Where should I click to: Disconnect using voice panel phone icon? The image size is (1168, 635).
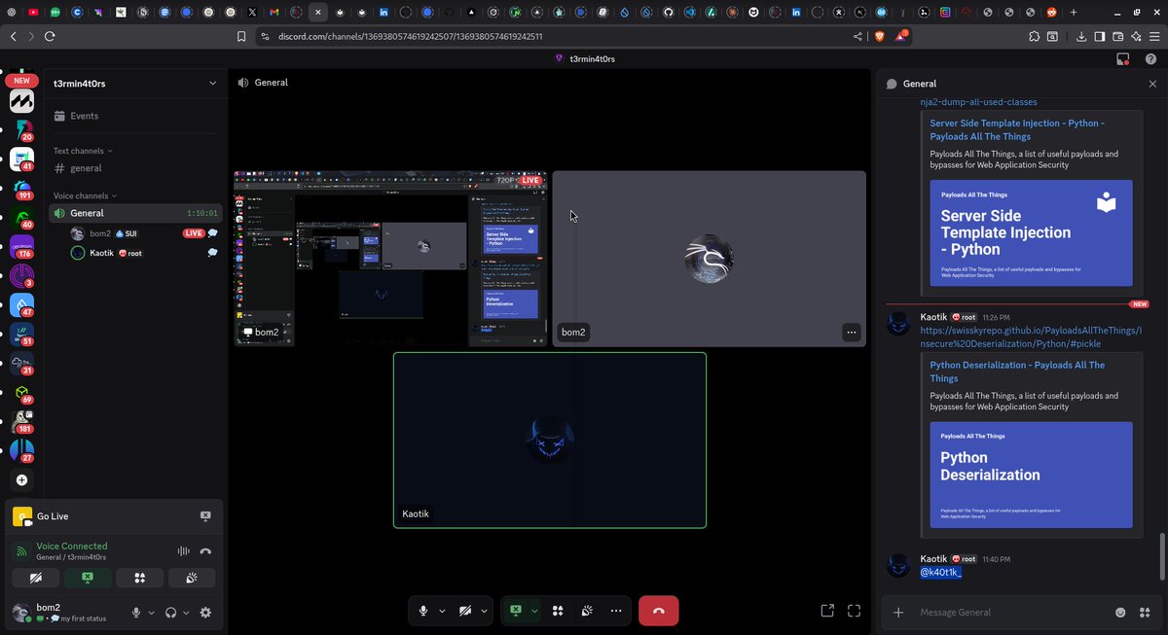point(205,551)
